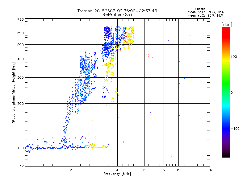Click the x-axis '1' tick label

[x=25, y=170]
